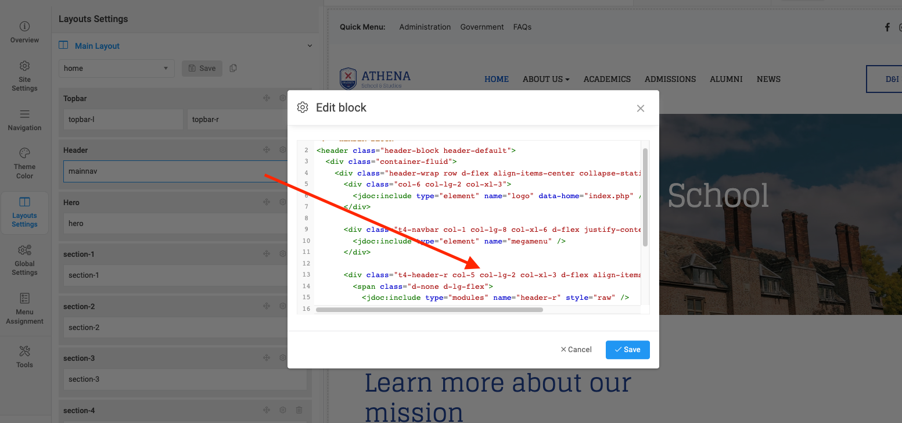Screen dimensions: 902x423
Task: Click ACADEMICS in the preview navigation
Action: coord(607,79)
